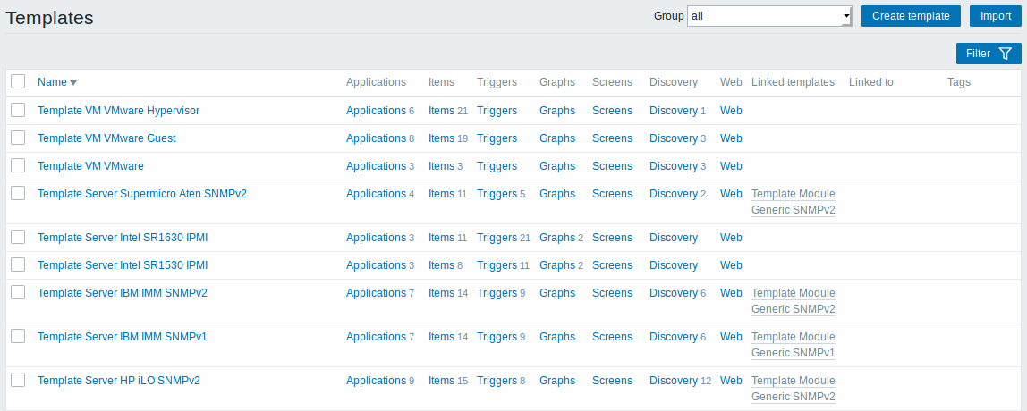Viewport: 1027px width, 411px height.
Task: Open linked Generic SNMPv2 for HP iLO
Action: (x=794, y=388)
